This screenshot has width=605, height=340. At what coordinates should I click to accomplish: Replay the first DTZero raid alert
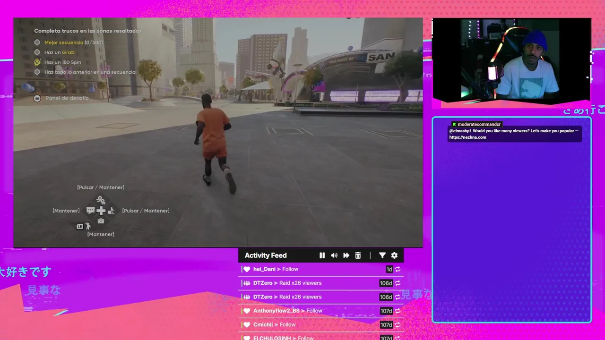pos(398,283)
